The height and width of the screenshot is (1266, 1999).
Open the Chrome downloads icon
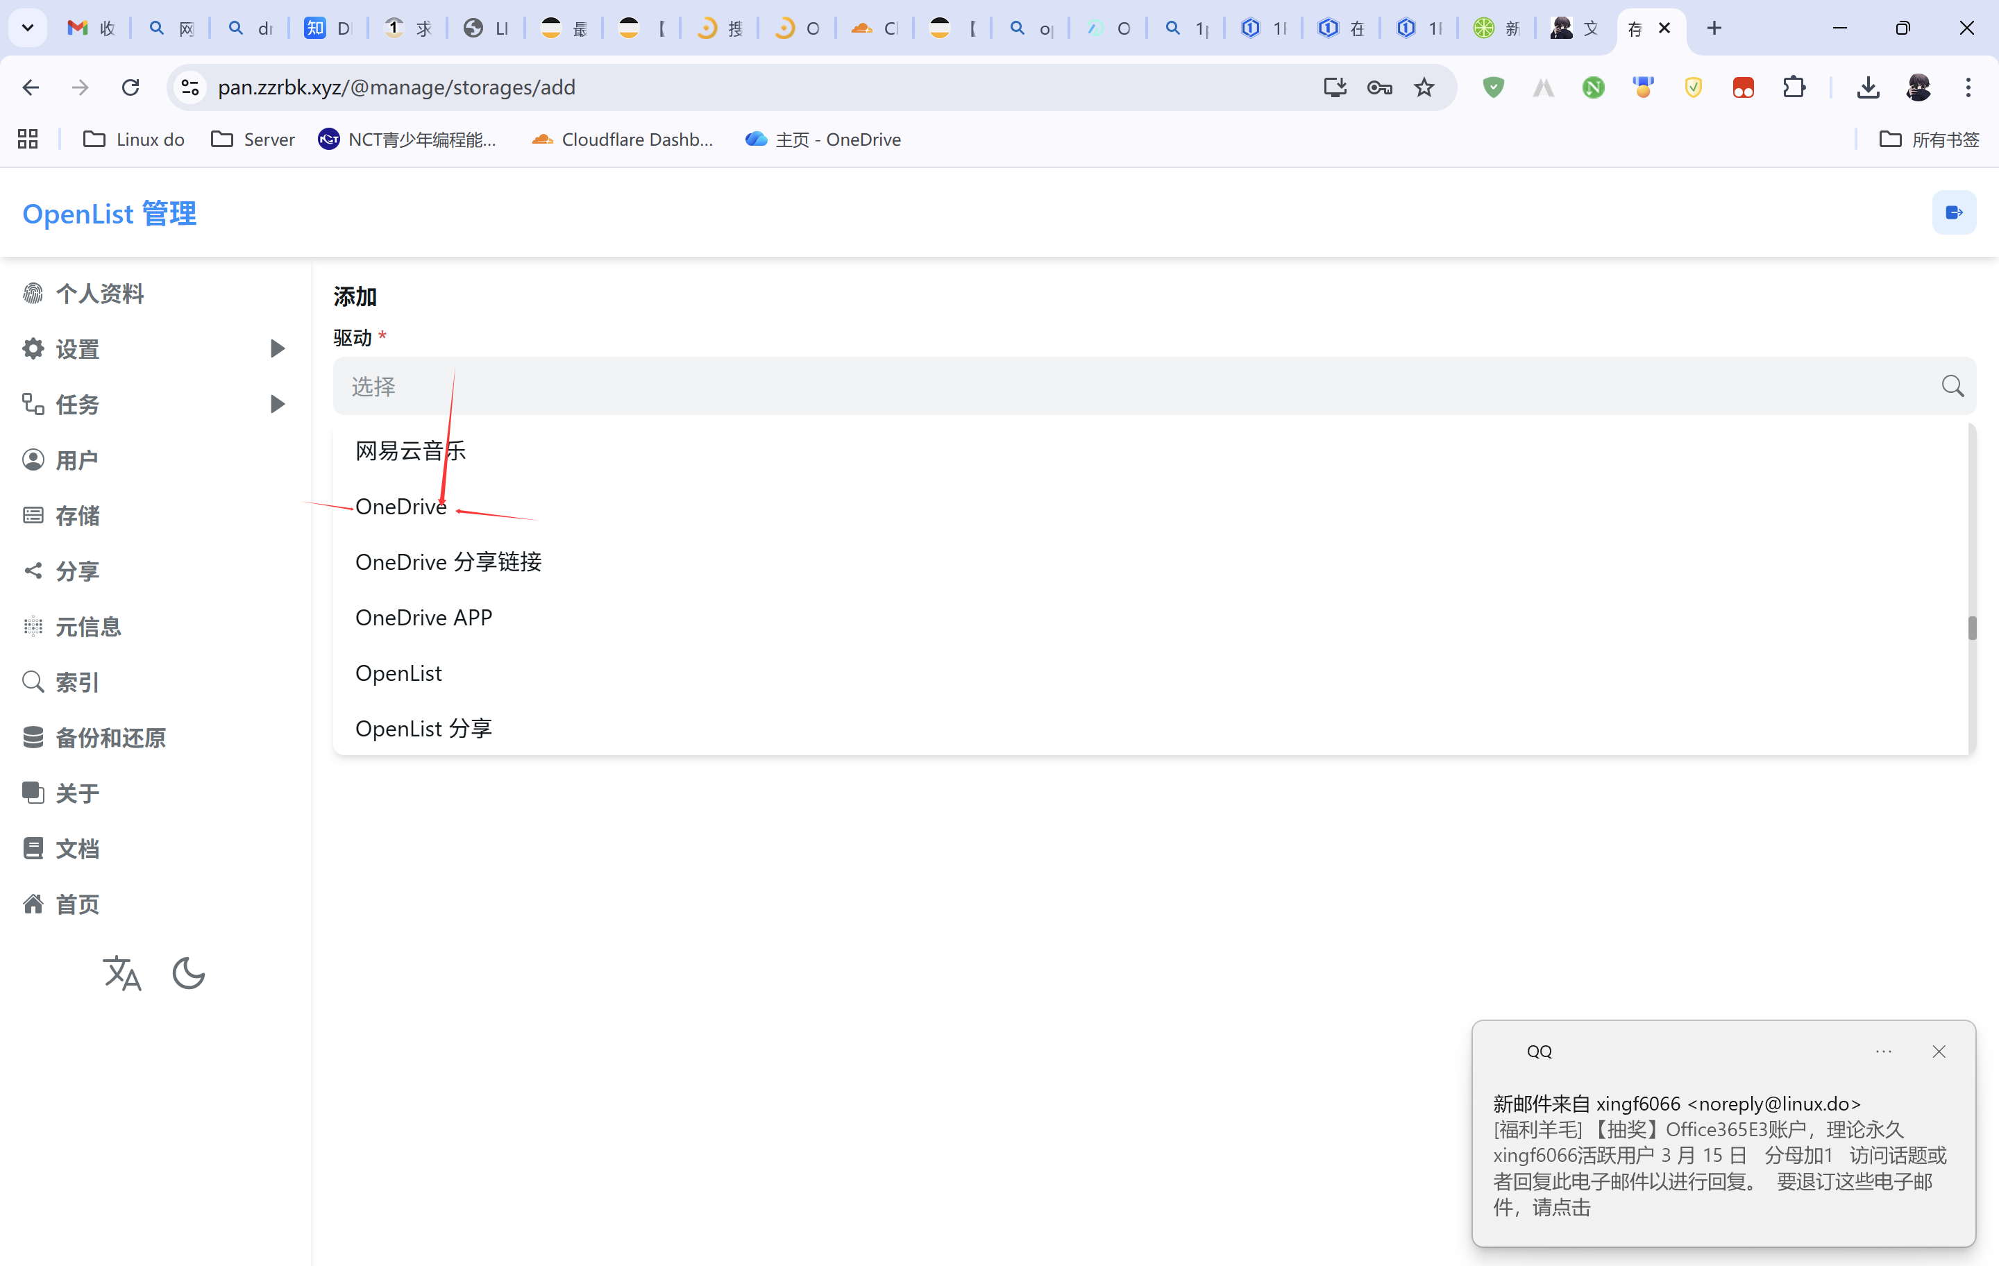[1868, 87]
